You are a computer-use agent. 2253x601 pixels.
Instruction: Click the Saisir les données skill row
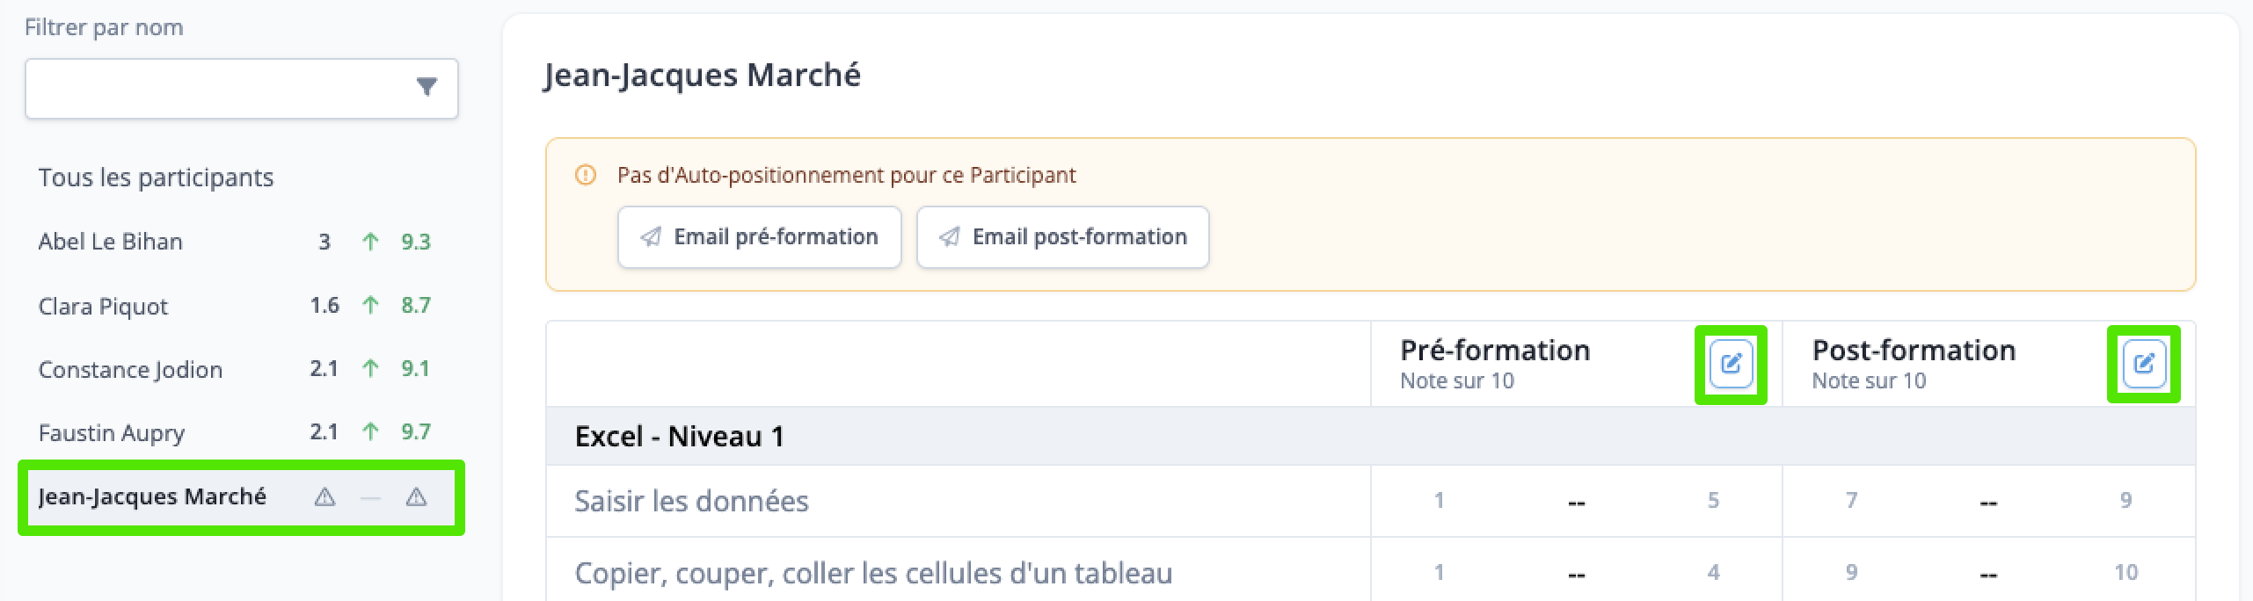pyautogui.click(x=1370, y=501)
